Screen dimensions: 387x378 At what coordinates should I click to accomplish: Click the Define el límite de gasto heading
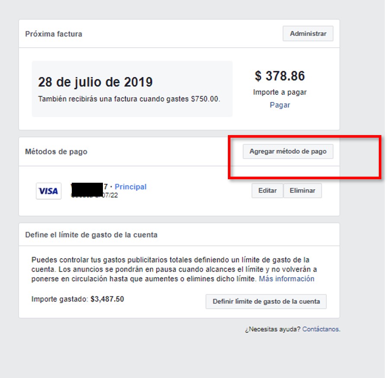91,235
